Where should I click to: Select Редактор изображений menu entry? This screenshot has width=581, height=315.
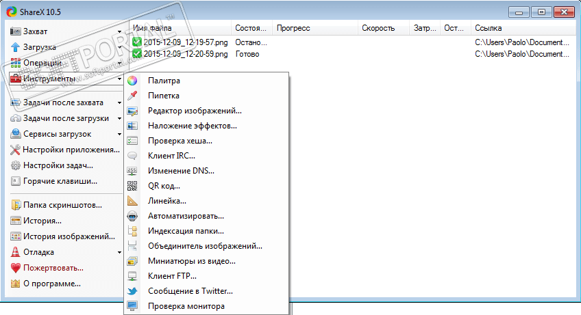206,111
